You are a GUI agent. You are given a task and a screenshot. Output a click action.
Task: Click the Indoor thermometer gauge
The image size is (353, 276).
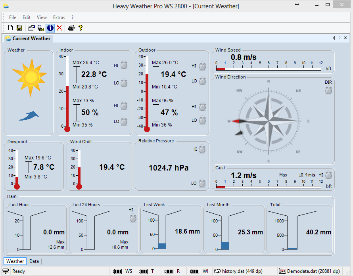tap(67, 94)
